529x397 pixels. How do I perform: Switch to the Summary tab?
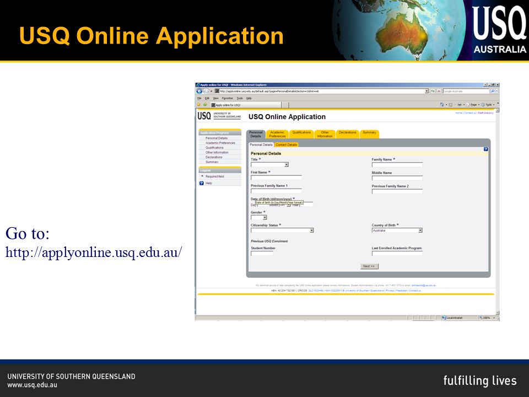(369, 134)
